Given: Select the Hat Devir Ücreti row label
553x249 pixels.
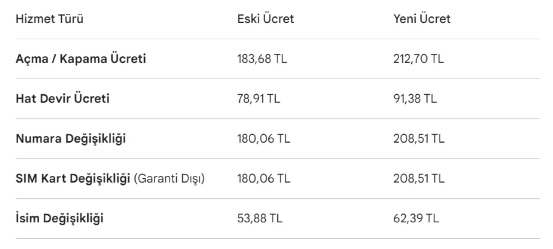Looking at the screenshot, I should pyautogui.click(x=63, y=99).
